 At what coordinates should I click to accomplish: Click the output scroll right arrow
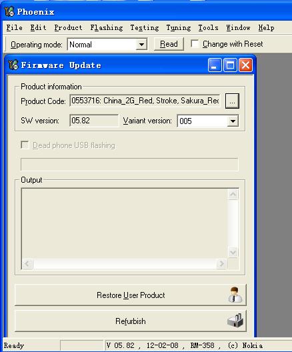click(221, 263)
